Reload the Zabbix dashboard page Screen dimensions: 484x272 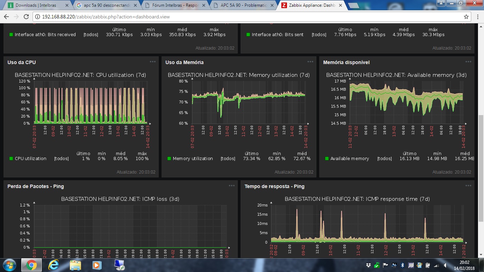26,17
